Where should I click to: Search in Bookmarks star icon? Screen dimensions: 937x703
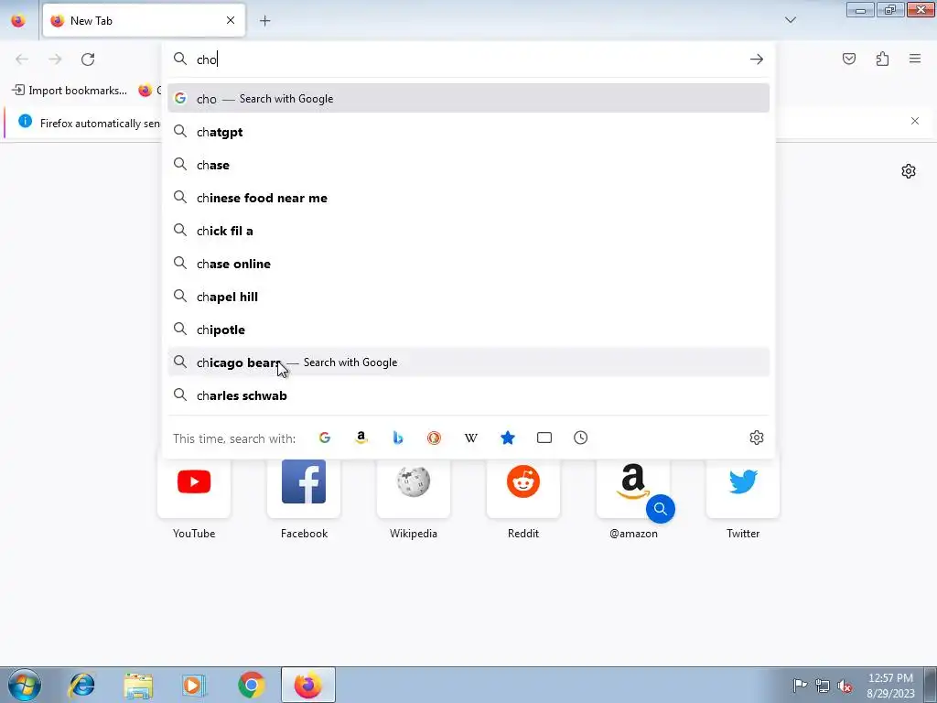coord(507,438)
